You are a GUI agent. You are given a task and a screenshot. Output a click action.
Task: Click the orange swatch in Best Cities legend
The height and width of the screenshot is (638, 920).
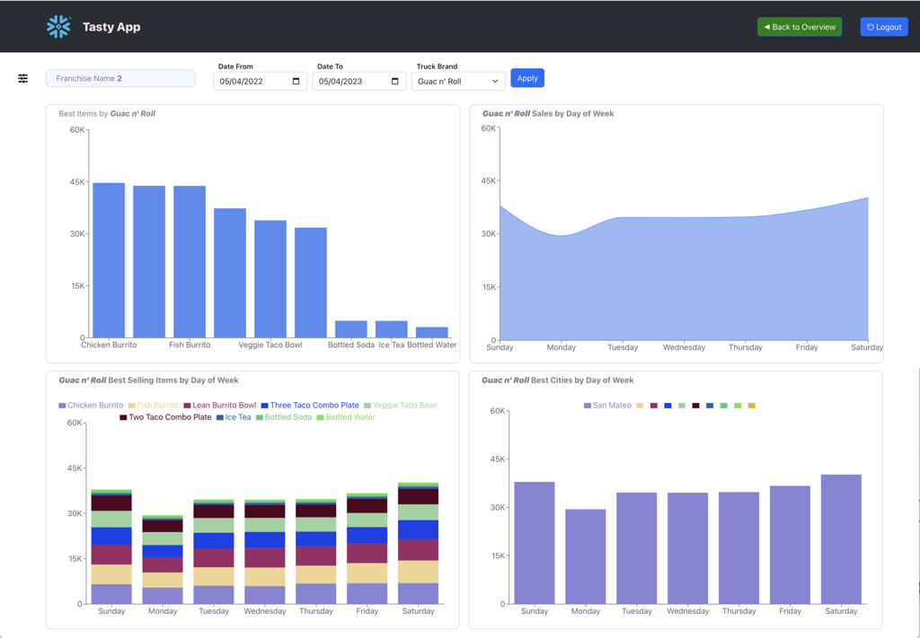752,406
